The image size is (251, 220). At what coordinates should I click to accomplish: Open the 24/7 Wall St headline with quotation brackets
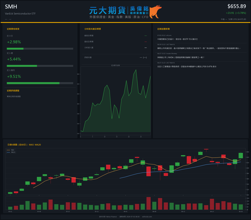coord(199,48)
